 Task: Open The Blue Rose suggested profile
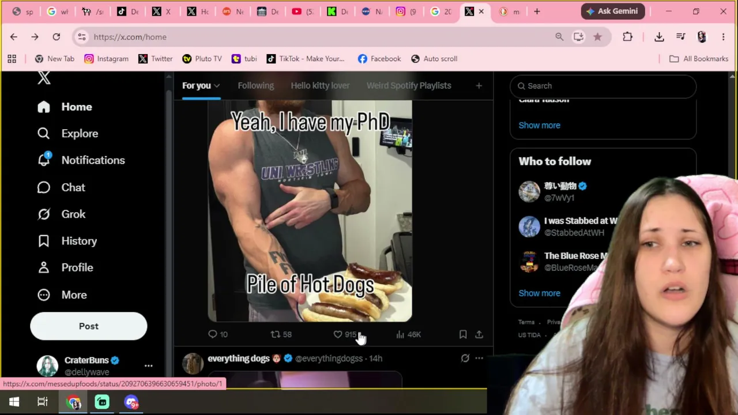pyautogui.click(x=575, y=256)
